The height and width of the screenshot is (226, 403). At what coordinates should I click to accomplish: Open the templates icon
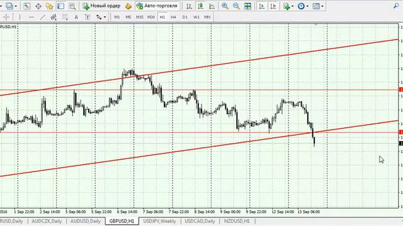tap(316, 6)
